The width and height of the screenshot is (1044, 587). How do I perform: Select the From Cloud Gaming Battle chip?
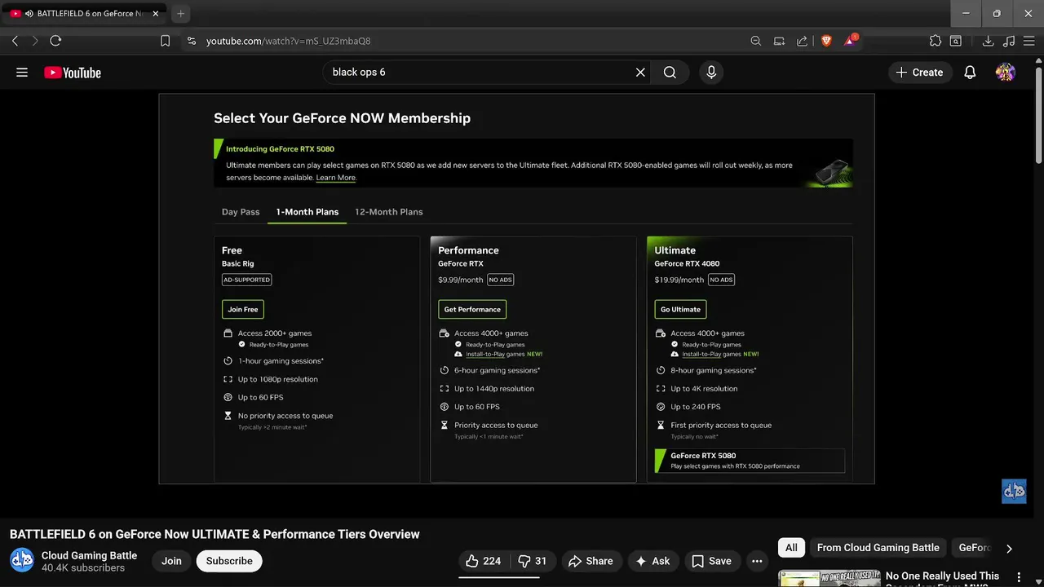point(878,548)
